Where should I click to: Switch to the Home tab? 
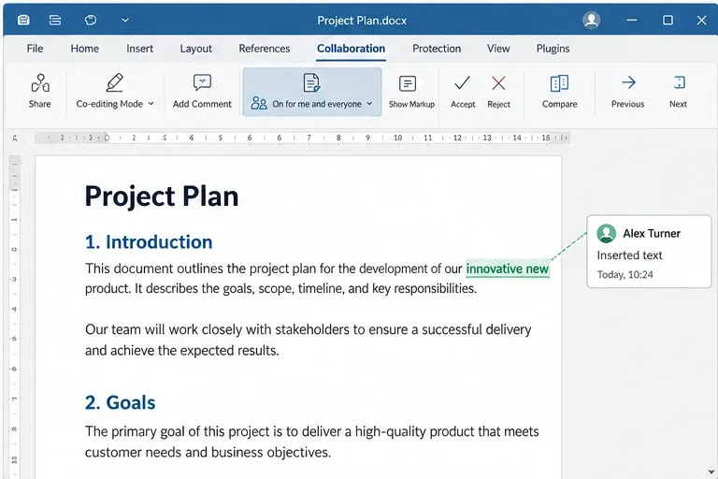85,49
